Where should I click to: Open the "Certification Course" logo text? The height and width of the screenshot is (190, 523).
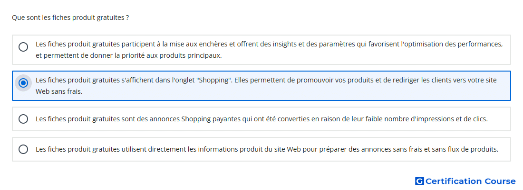pyautogui.click(x=470, y=181)
